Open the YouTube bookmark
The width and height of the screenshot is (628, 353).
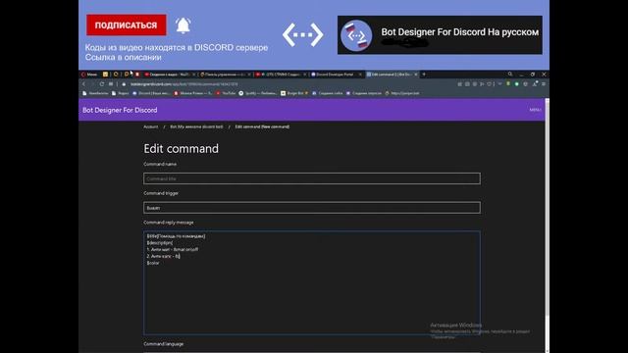click(226, 93)
